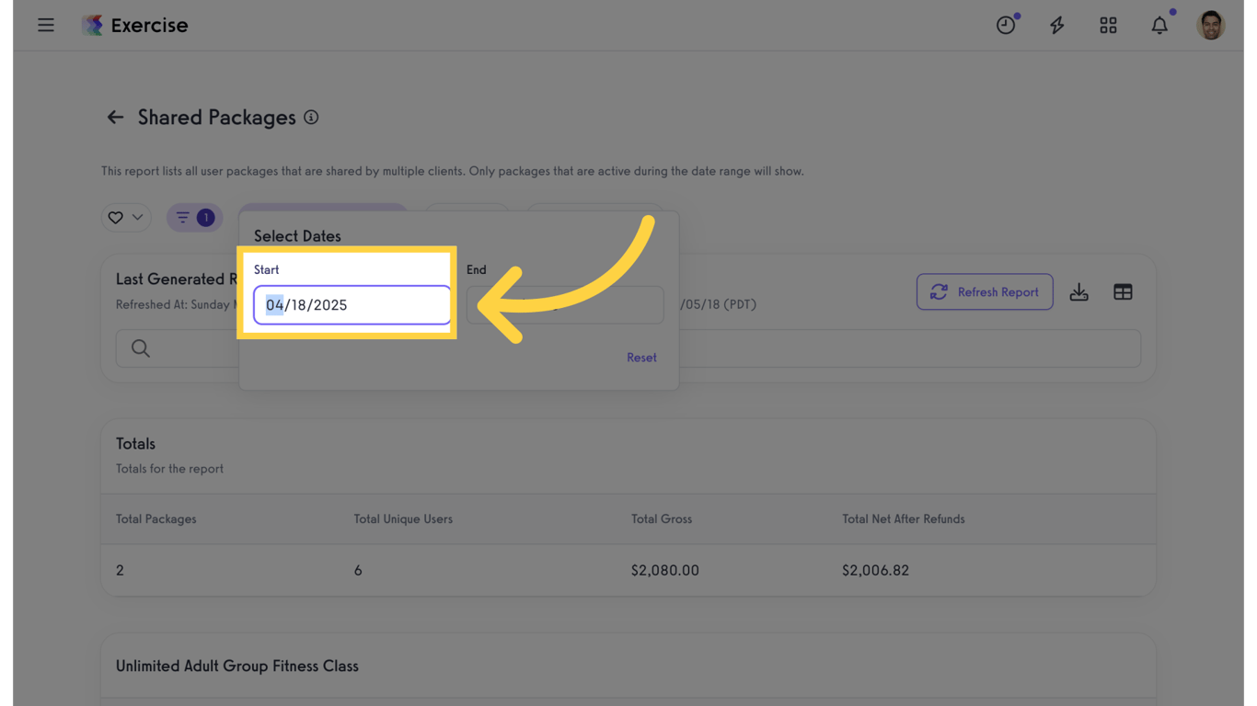Go back using the left arrow
Image resolution: width=1257 pixels, height=706 pixels.
(x=115, y=118)
